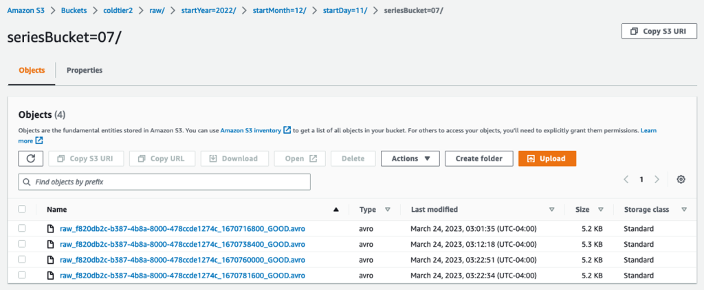
Task: Click the file icon of 1670716800 avro object
Action: pyautogui.click(x=51, y=229)
